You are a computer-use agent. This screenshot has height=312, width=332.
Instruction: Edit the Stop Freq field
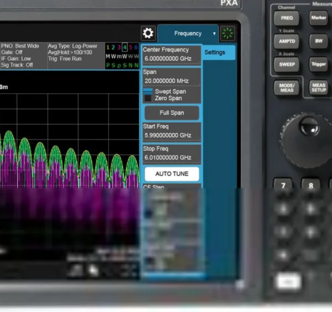click(x=172, y=154)
